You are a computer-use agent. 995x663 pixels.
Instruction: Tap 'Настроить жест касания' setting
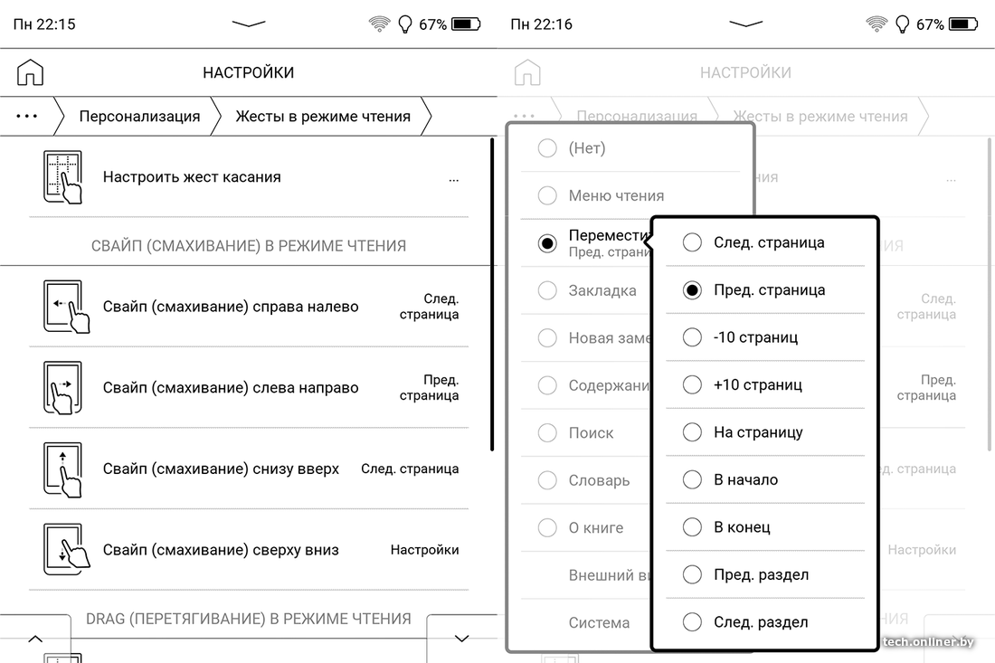(x=192, y=177)
